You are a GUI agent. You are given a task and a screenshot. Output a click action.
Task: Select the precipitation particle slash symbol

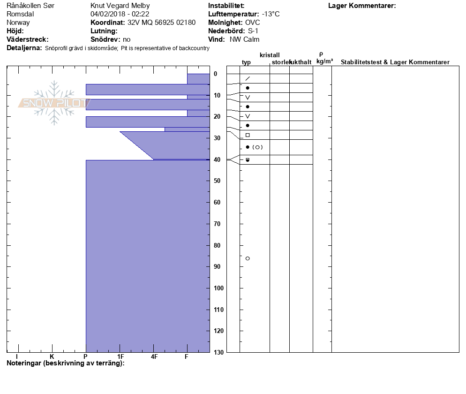[248, 78]
